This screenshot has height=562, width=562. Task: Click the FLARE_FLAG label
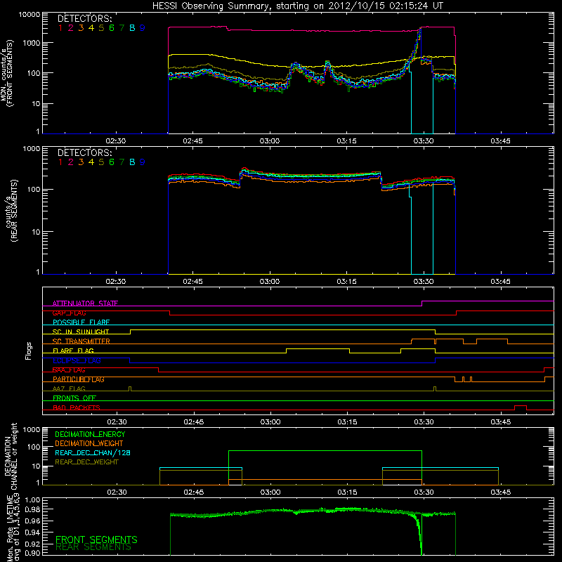(x=73, y=351)
